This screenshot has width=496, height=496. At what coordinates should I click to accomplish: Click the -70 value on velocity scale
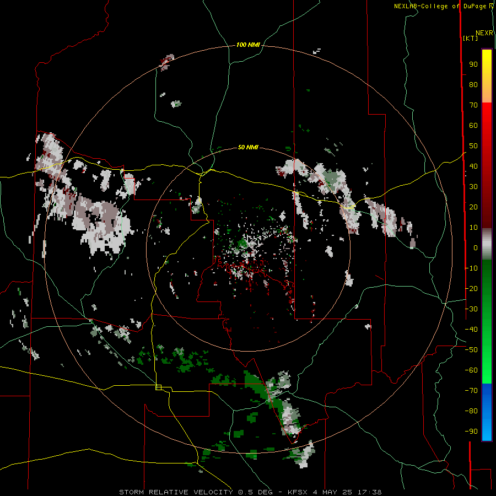471,391
